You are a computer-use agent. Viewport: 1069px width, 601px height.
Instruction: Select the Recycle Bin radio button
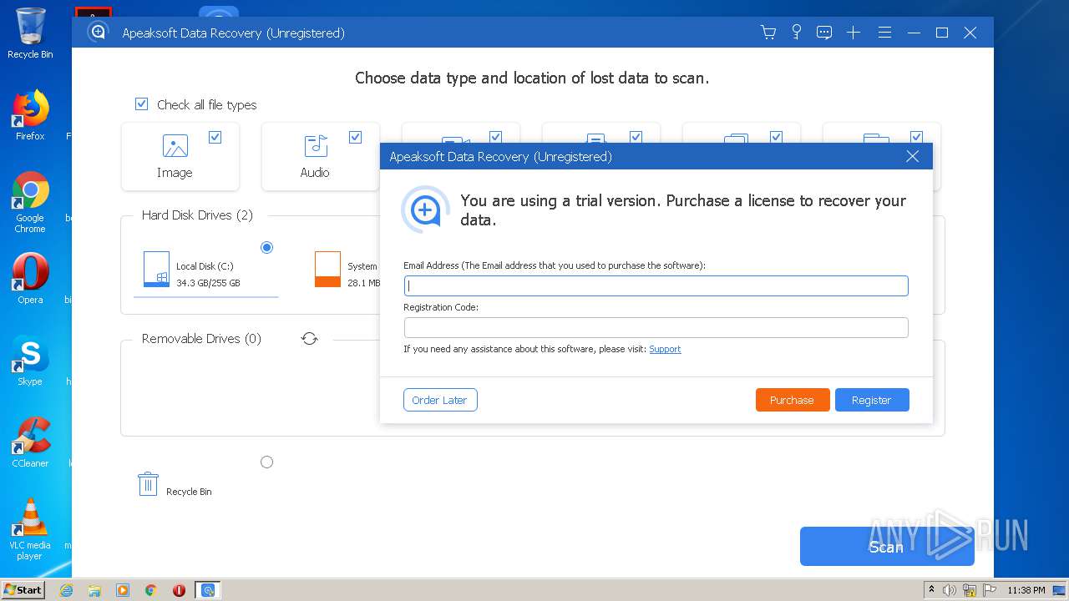[x=266, y=462]
